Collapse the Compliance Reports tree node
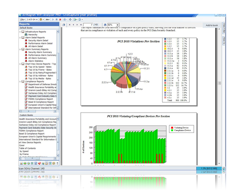Viewport: 243px width, 191px height. pyautogui.click(x=20, y=81)
